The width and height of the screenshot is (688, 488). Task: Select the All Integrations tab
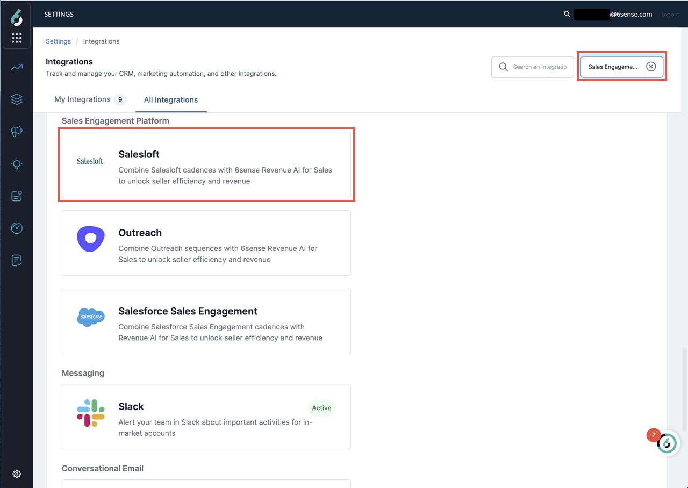pos(171,100)
